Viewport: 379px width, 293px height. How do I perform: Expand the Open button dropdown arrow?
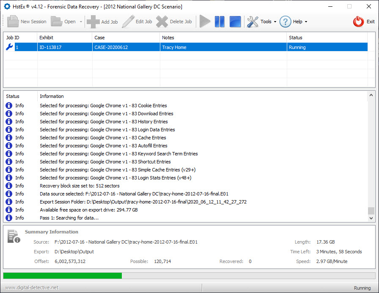pyautogui.click(x=81, y=22)
